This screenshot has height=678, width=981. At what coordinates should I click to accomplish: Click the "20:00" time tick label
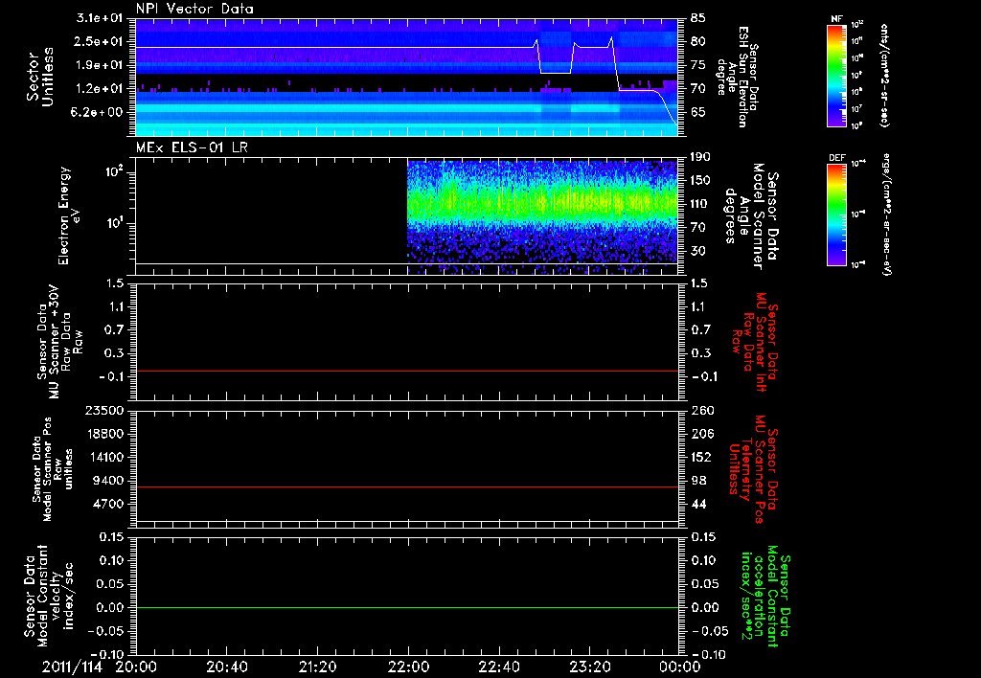point(136,667)
